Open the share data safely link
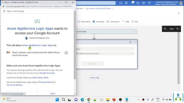Viewport: 184px width, 103px height. click(x=40, y=78)
